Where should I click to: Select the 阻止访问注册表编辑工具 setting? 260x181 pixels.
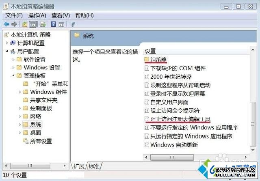tap(180, 119)
